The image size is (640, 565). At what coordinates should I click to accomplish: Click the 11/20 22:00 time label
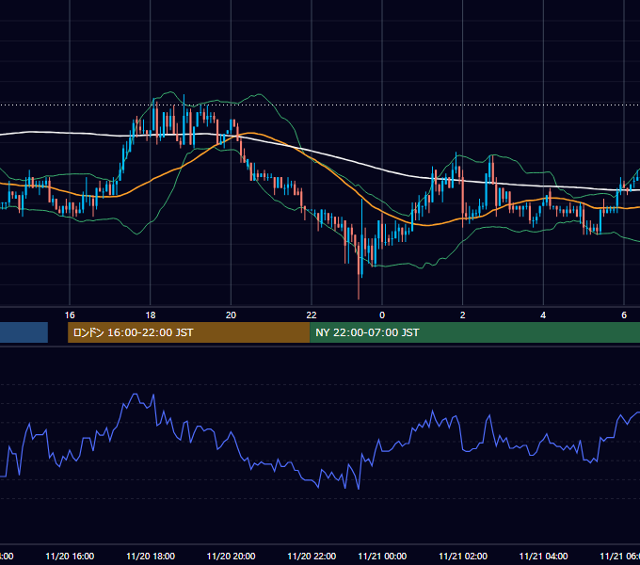click(x=312, y=556)
